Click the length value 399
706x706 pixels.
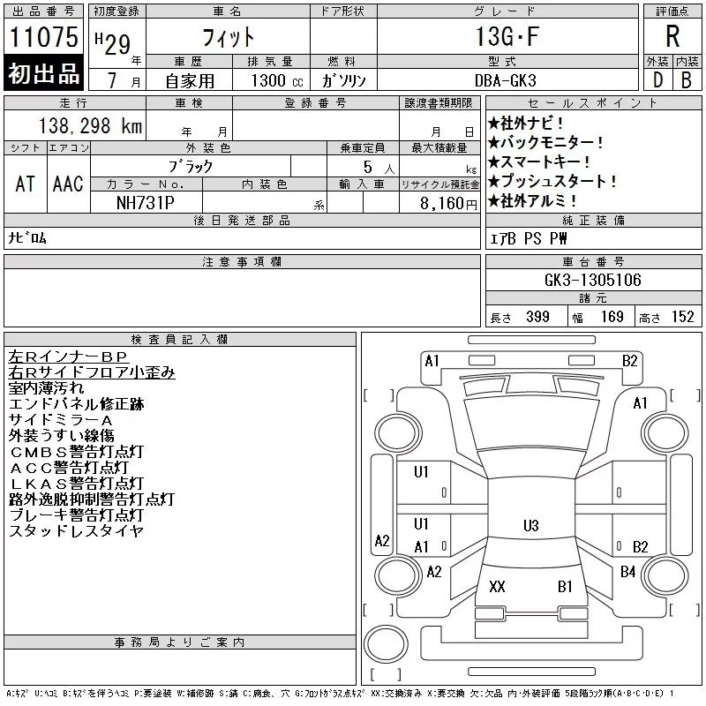coord(537,317)
